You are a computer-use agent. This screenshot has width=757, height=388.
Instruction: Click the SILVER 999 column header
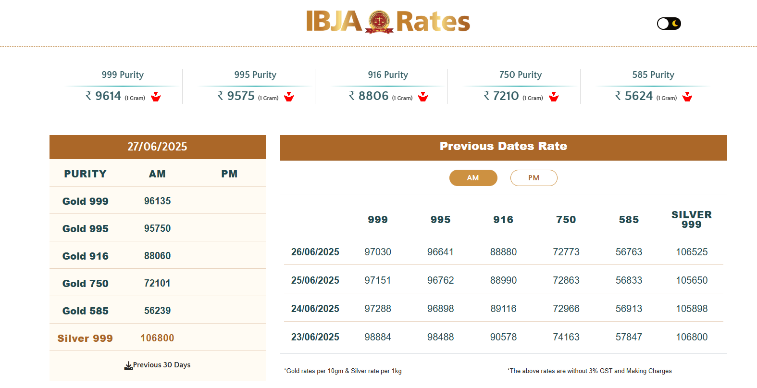692,220
